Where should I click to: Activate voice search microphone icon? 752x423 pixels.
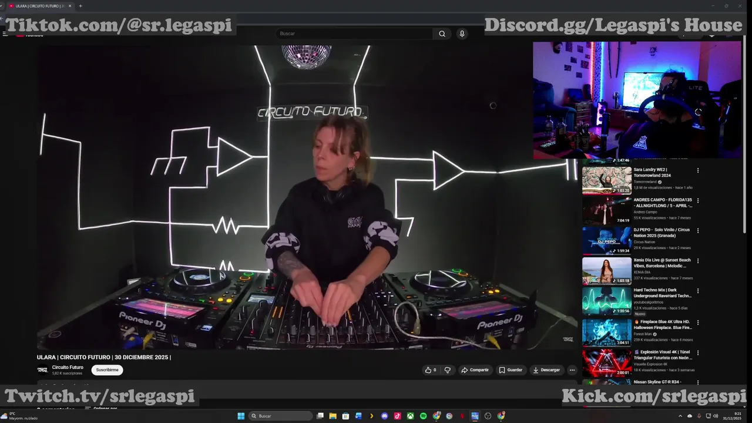coord(462,33)
